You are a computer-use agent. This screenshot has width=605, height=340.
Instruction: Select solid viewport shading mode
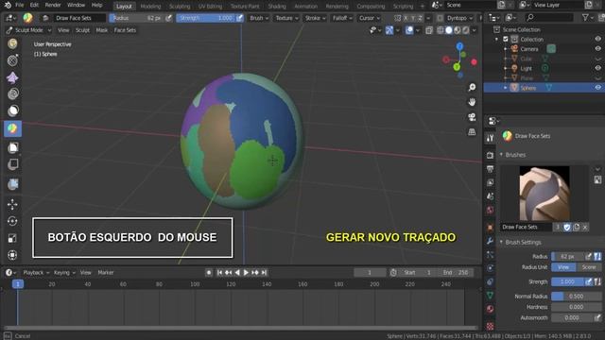click(x=449, y=30)
